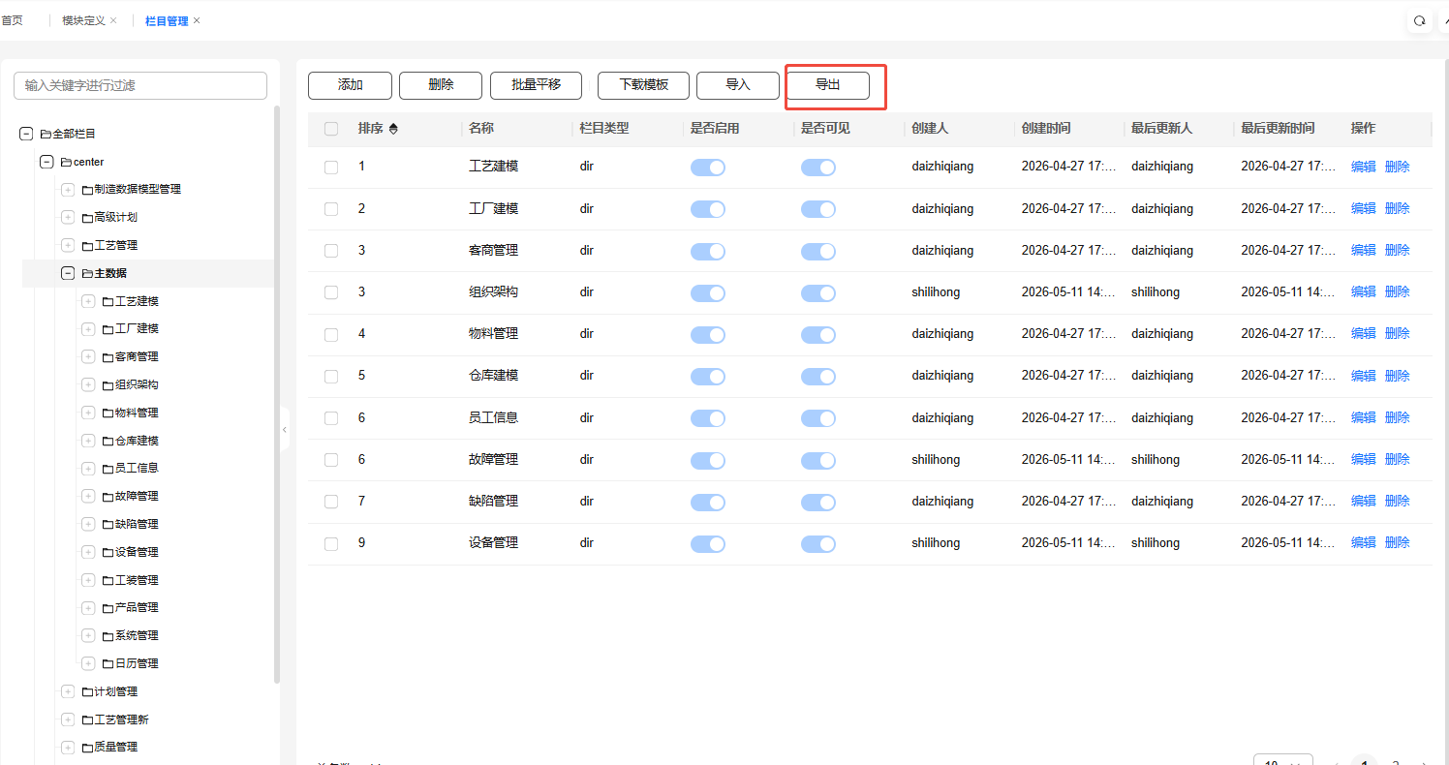Select 产品管理 in the left tree
Image resolution: width=1449 pixels, height=765 pixels.
[137, 607]
